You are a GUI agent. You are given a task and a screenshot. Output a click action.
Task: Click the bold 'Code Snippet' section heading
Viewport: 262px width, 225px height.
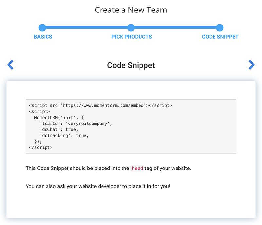[x=131, y=65]
